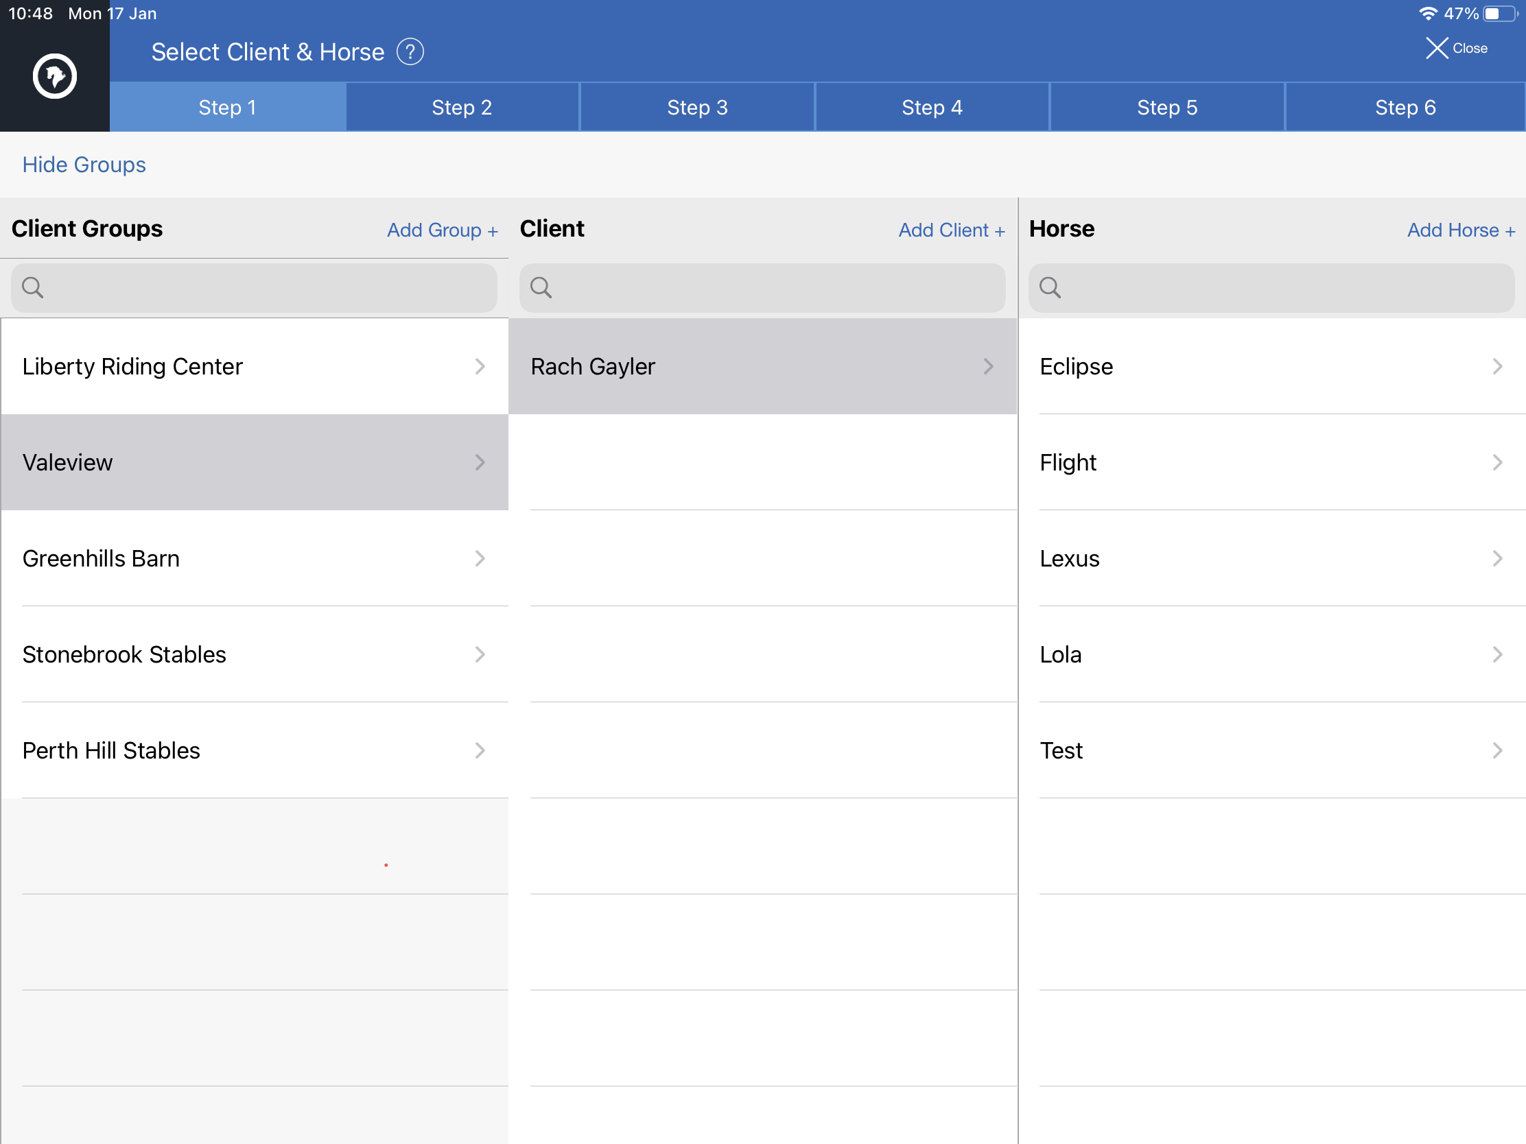The height and width of the screenshot is (1144, 1526).
Task: Toggle Hide Groups
Action: click(x=84, y=165)
